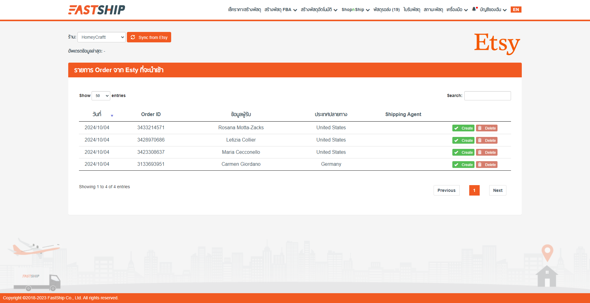Go to the Next page
This screenshot has width=590, height=303.
(x=498, y=190)
